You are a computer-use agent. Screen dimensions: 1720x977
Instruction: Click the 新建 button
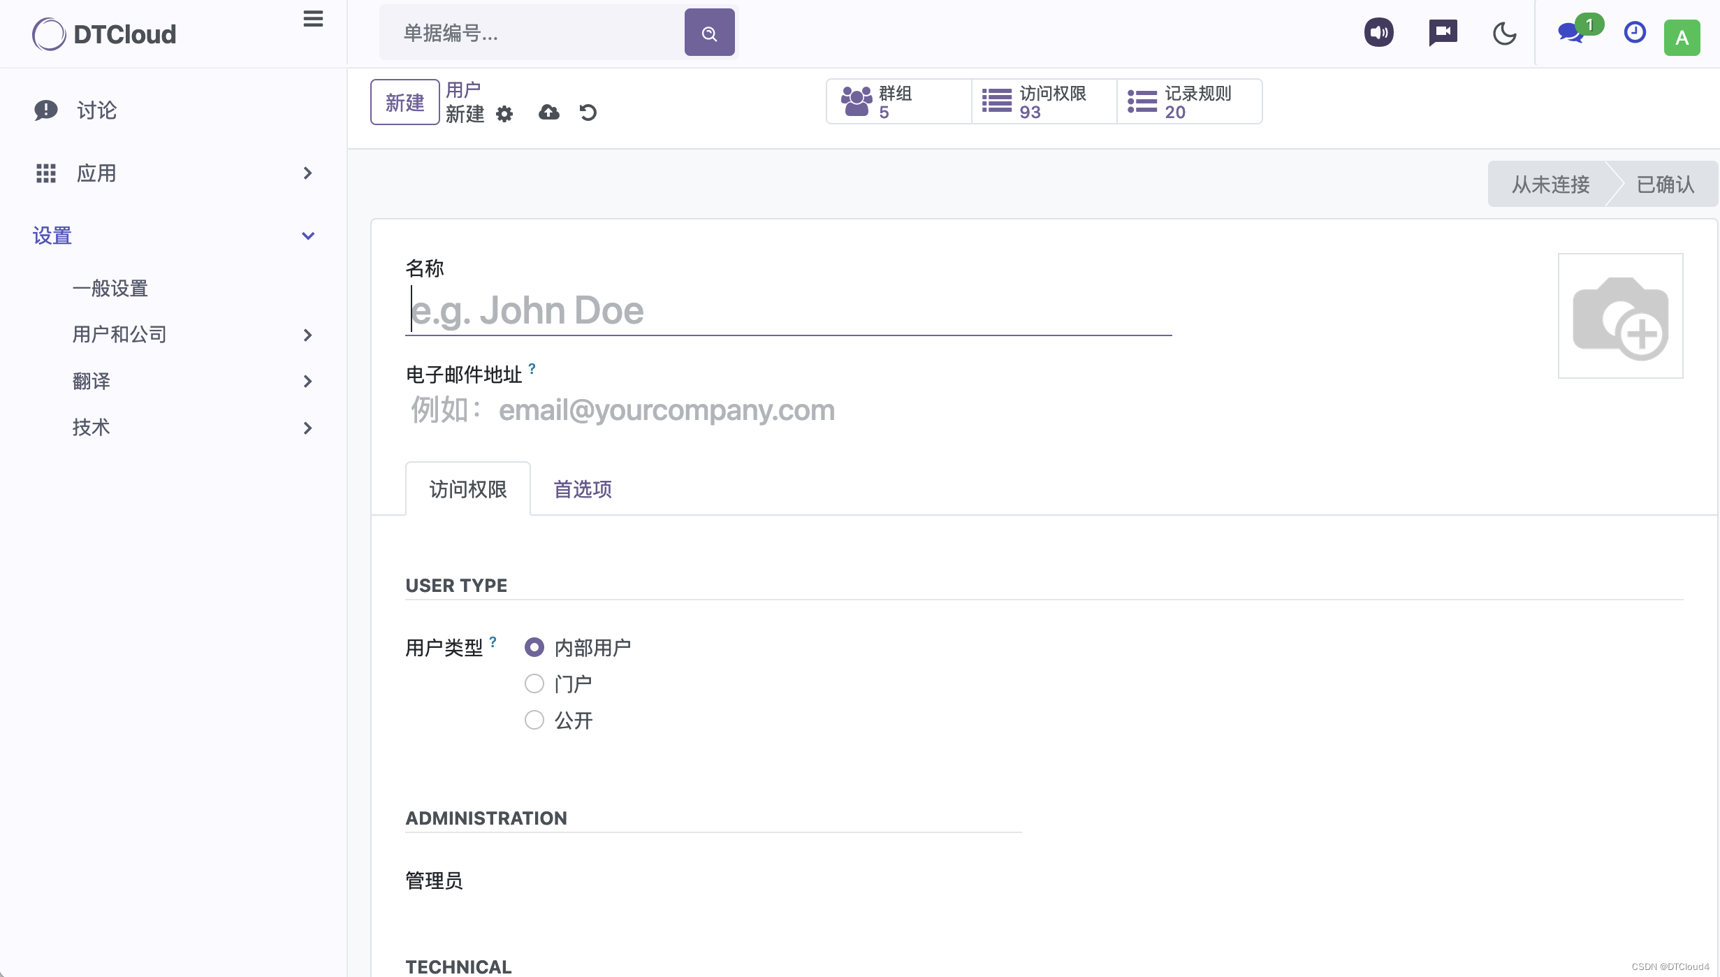click(x=404, y=102)
